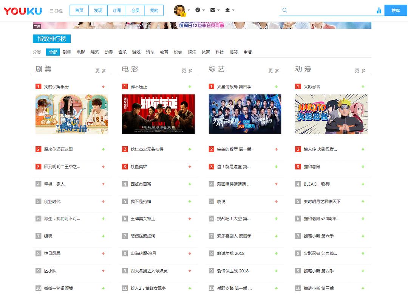Click the user avatar icon
This screenshot has height=298, width=408.
point(179,11)
